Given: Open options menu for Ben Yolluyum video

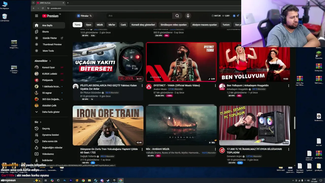Looking at the screenshot, I should point(288,86).
